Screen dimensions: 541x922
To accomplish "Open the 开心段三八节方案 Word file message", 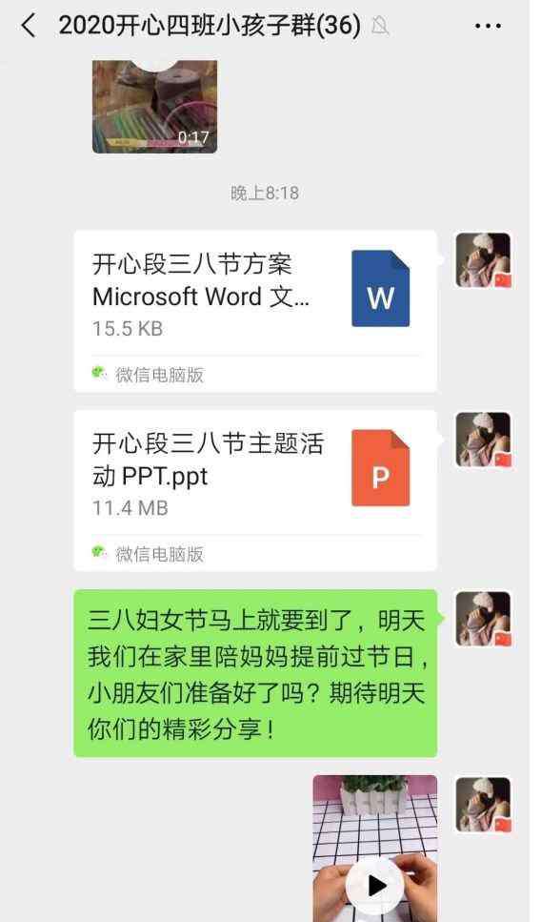I will (x=255, y=311).
